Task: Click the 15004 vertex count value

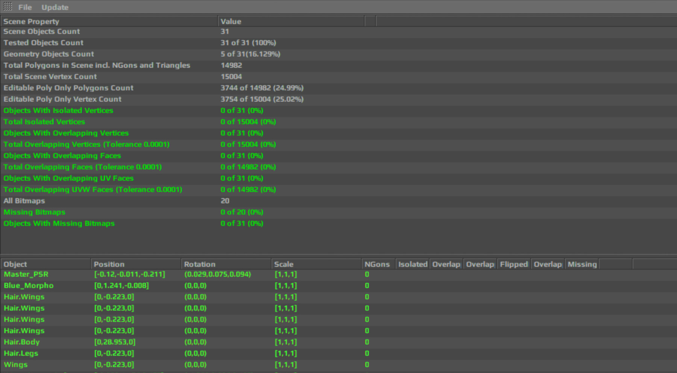Action: tap(231, 77)
